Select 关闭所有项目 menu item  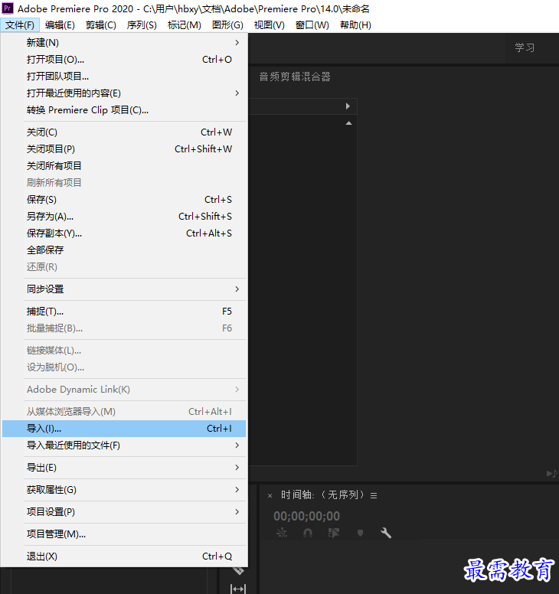(124, 166)
